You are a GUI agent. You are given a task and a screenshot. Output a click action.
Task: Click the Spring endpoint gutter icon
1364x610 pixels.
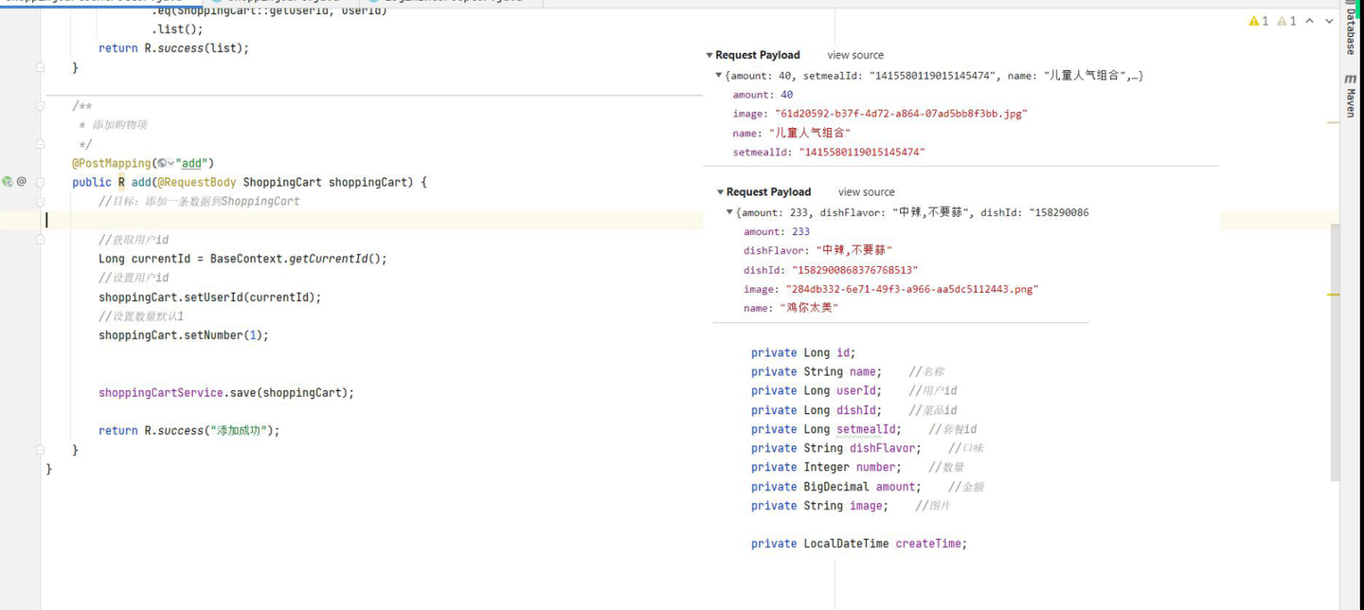[x=8, y=182]
